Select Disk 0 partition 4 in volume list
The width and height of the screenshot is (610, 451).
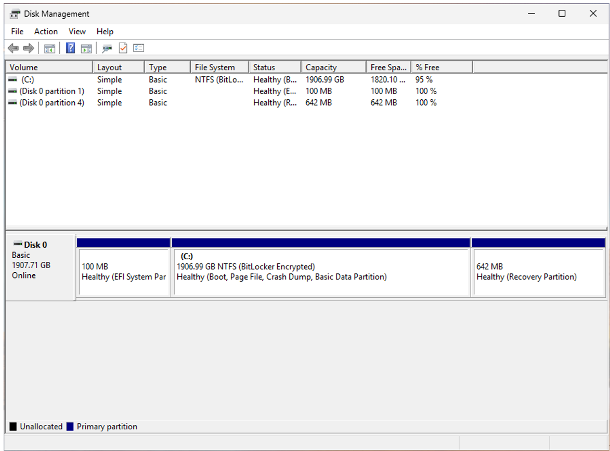click(51, 102)
